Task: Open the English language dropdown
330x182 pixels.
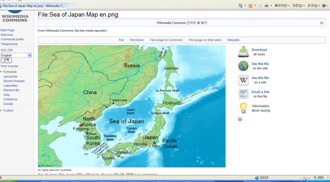Action: click(x=16, y=55)
